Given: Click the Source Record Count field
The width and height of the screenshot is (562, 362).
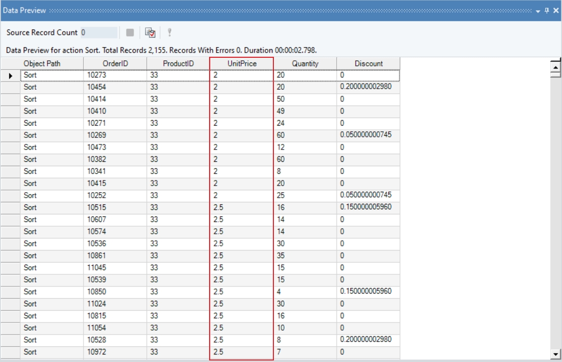Looking at the screenshot, I should [99, 32].
